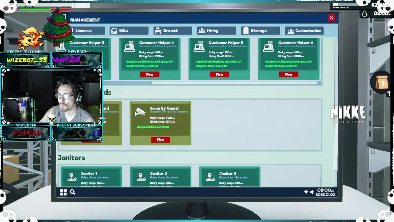Click Customer Helper 4 Required Store Level text
This screenshot has height=222, width=394.
click(142, 66)
